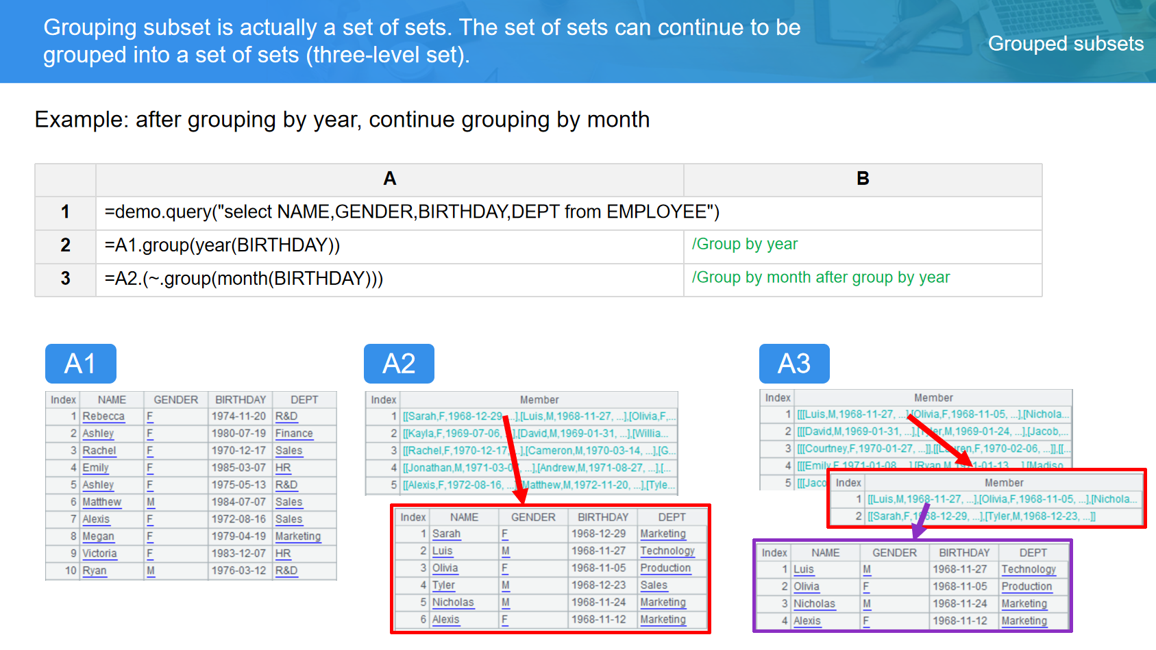Select row header 3 in the formula grid
1156x650 pixels.
point(65,279)
